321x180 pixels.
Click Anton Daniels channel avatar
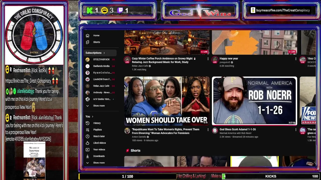tap(127, 131)
